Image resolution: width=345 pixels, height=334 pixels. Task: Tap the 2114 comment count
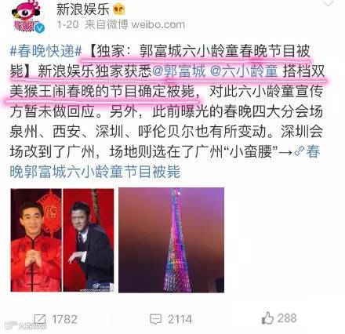(x=180, y=319)
